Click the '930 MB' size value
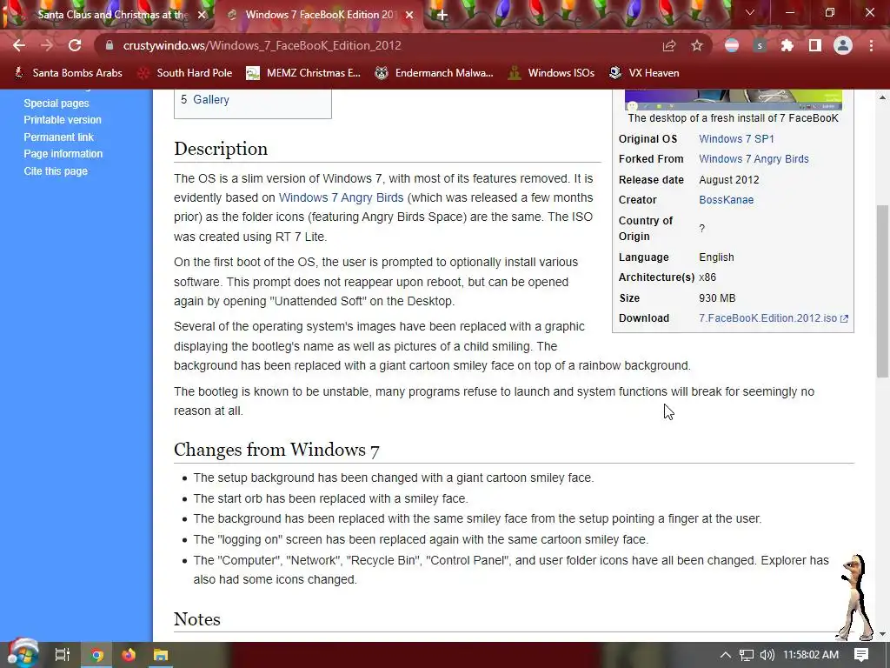This screenshot has height=668, width=890. (717, 297)
